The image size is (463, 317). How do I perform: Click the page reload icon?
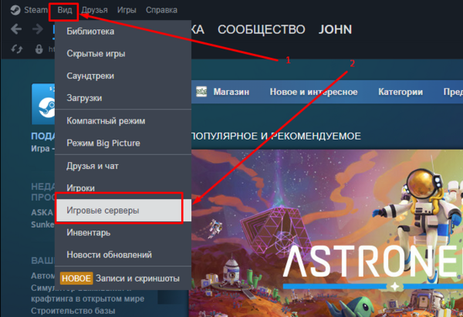[x=17, y=49]
